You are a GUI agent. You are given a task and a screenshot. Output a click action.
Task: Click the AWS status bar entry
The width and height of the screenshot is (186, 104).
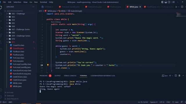coord(10,102)
